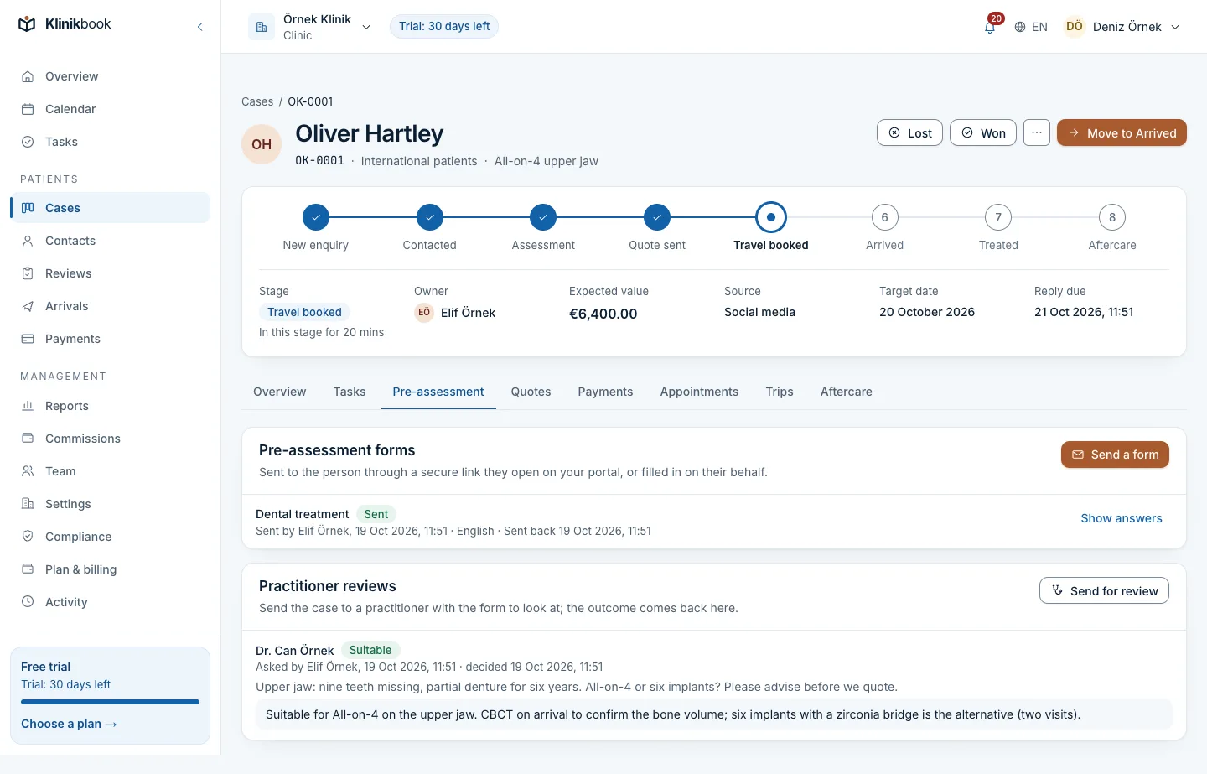The width and height of the screenshot is (1207, 774).
Task: Click Send a form
Action: (1115, 455)
